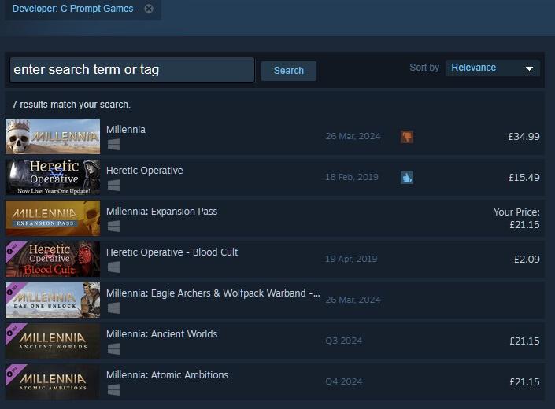Click Windows icon under Millennia: Expansion Pass
This screenshot has width=555, height=409.
click(x=113, y=227)
